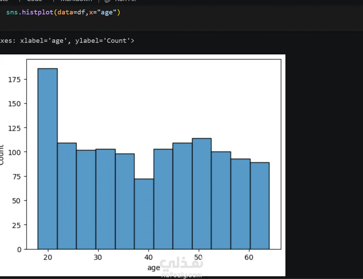Click the 'age' x-axis label below plot
The image size is (363, 279).
click(154, 268)
